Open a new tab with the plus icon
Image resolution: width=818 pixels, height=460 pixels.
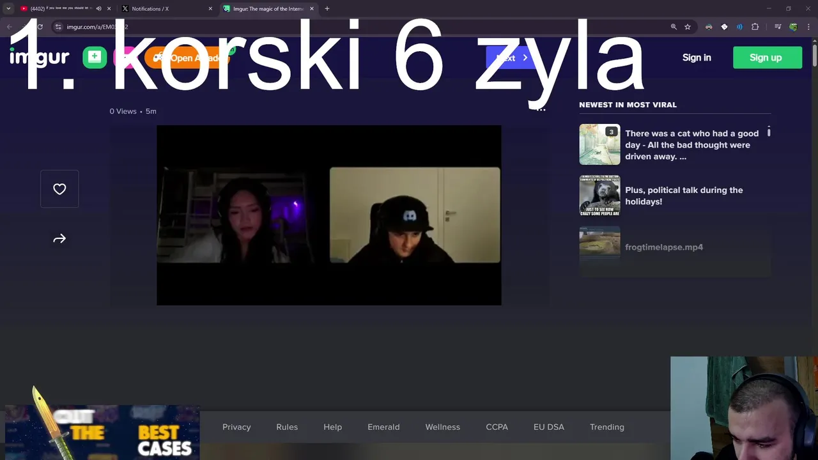pos(327,8)
